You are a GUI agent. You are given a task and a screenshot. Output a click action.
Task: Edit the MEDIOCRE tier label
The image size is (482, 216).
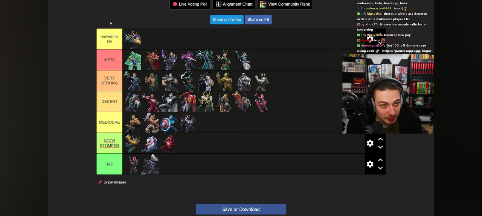pos(109,123)
